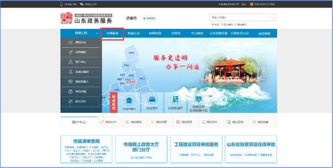333x168 pixels.
Task: Open 通知公告 speaker icon in sidebar
Action: (70, 42)
